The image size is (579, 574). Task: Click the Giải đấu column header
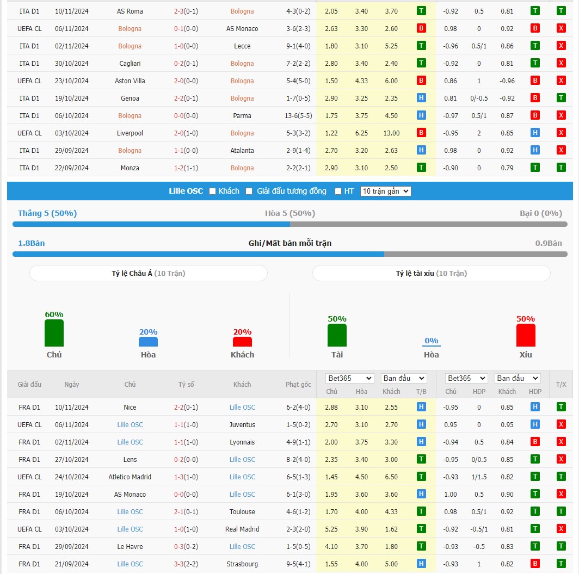29,384
